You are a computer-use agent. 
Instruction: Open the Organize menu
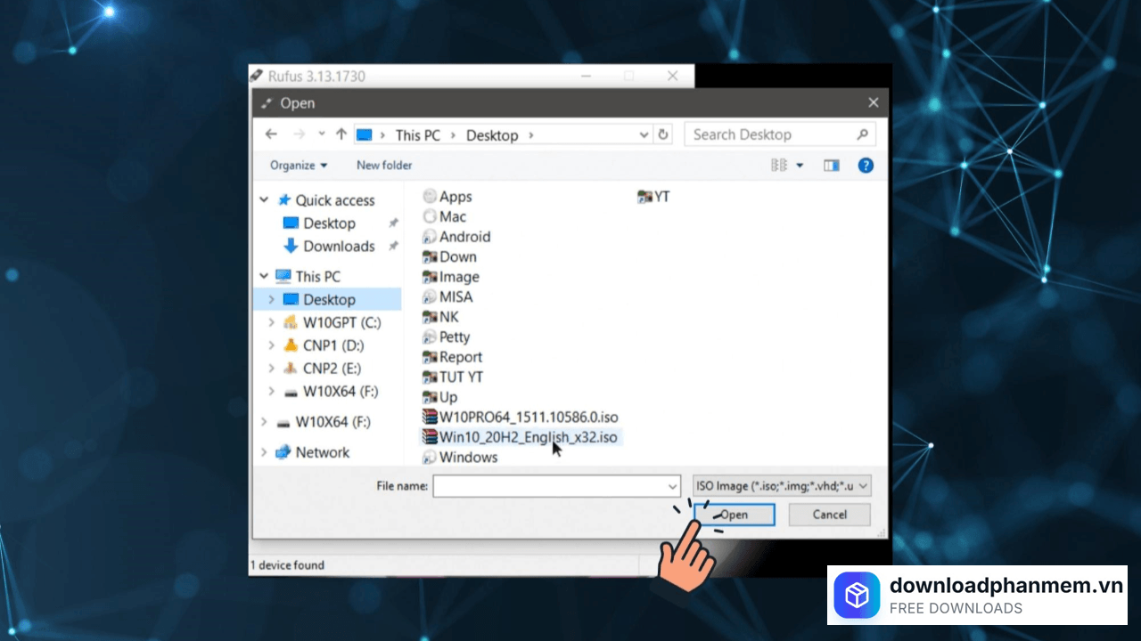click(x=299, y=166)
